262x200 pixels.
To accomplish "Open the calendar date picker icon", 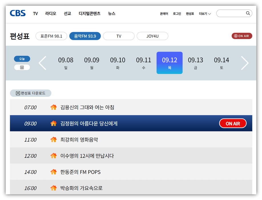I will (22, 67).
